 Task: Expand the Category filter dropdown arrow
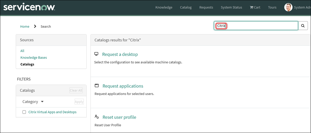pyautogui.click(x=42, y=102)
